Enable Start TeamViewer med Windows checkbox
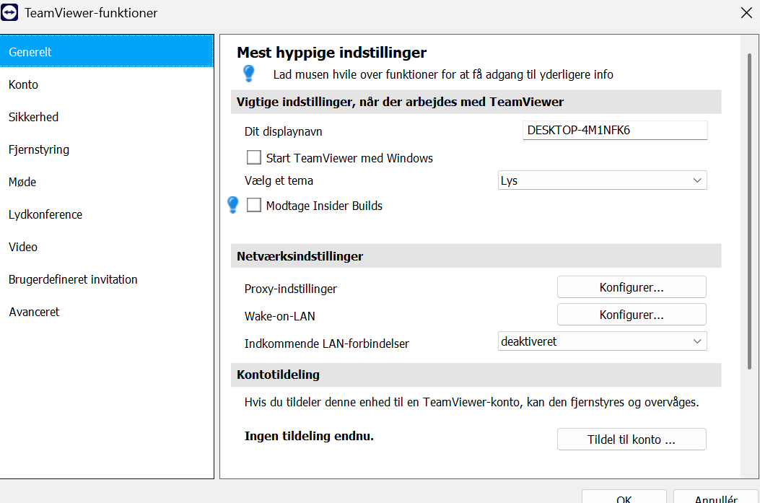 coord(253,157)
